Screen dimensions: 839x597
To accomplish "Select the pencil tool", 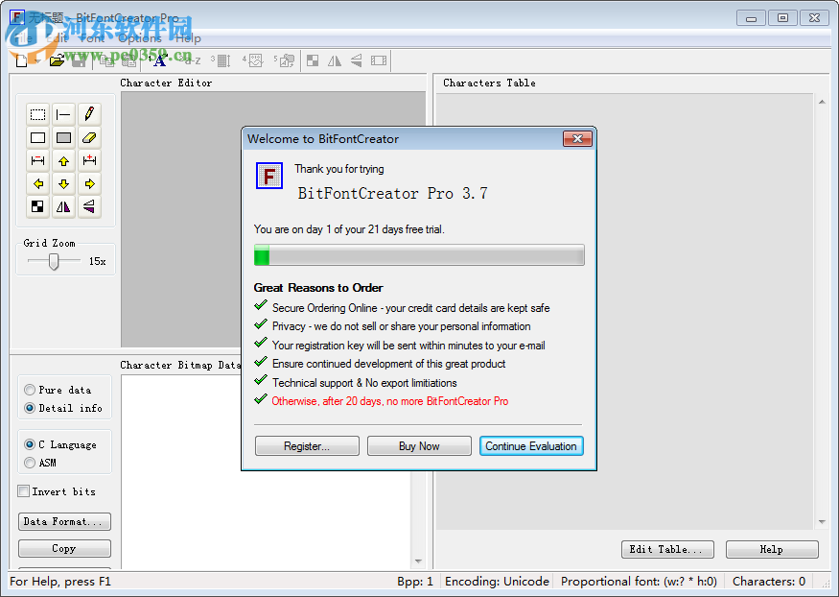I will coord(89,114).
